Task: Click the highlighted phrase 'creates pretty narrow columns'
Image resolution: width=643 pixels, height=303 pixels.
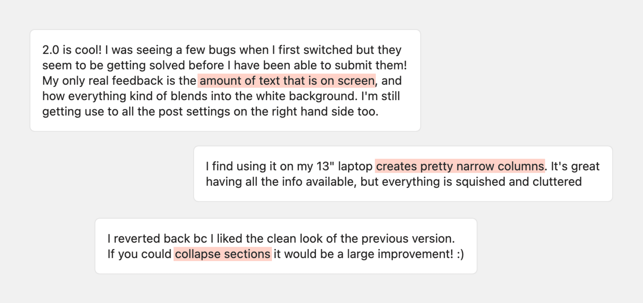Action: pos(460,166)
